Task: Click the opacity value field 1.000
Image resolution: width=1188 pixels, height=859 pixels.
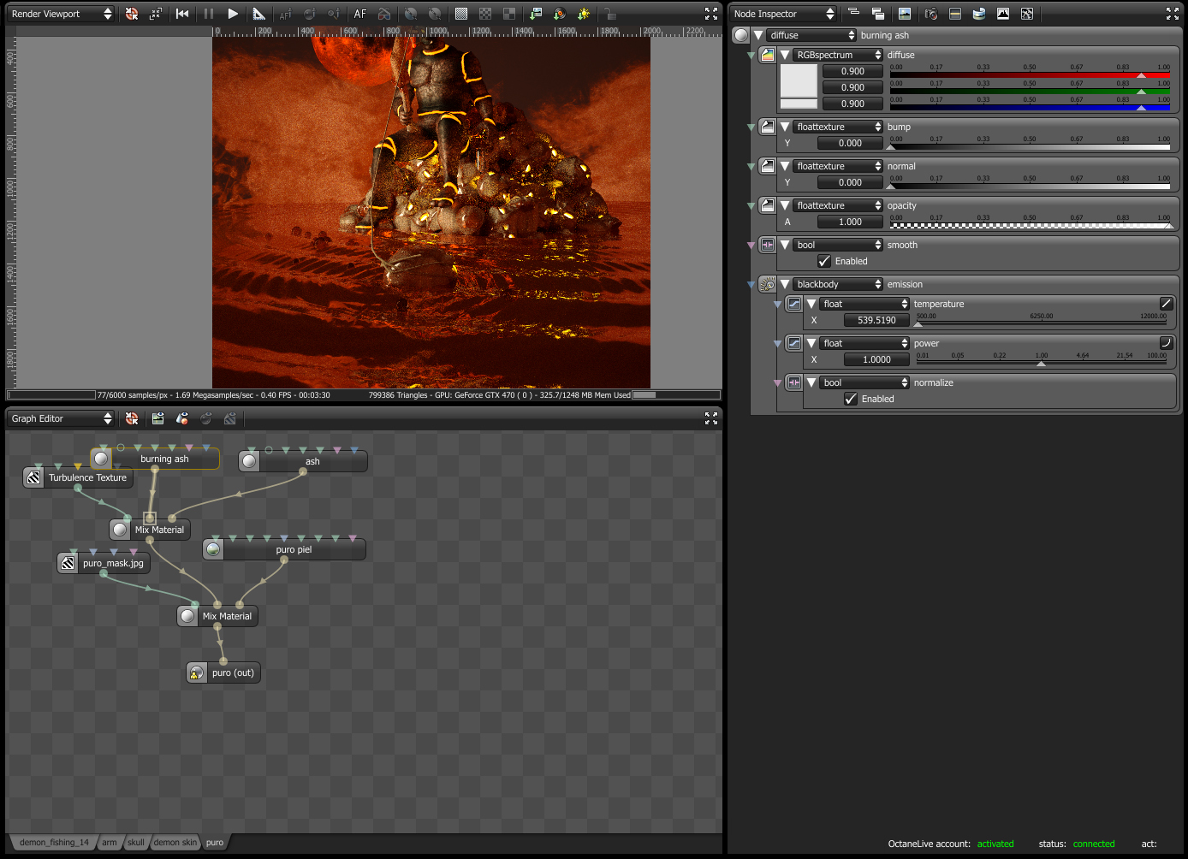Action: [850, 222]
